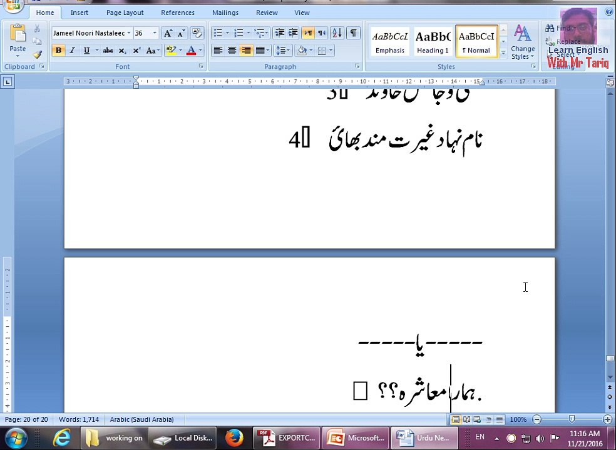Open Change Styles options
The width and height of the screenshot is (616, 450).
point(523,42)
